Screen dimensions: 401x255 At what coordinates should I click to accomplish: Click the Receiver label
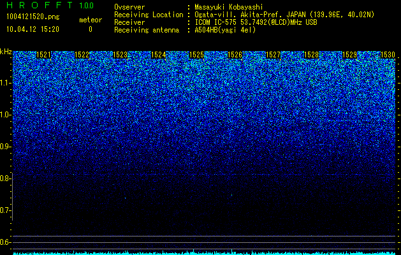click(129, 22)
